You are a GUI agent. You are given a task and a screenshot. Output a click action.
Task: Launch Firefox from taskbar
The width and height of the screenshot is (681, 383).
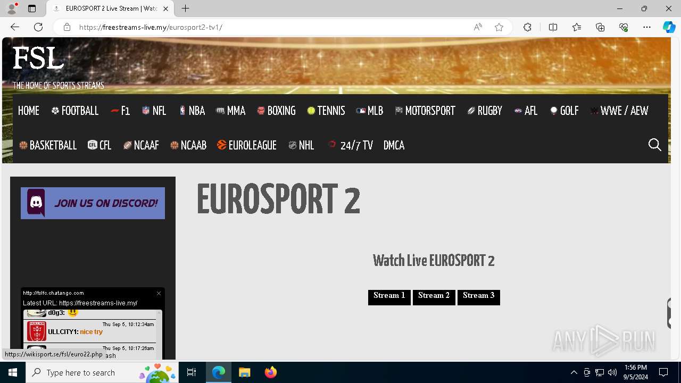coord(271,372)
